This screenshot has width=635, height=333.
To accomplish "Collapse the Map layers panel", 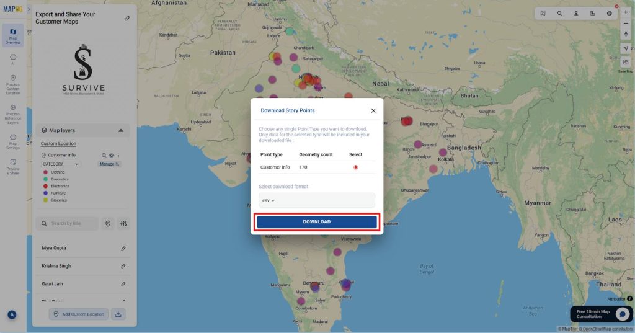I will coord(120,131).
